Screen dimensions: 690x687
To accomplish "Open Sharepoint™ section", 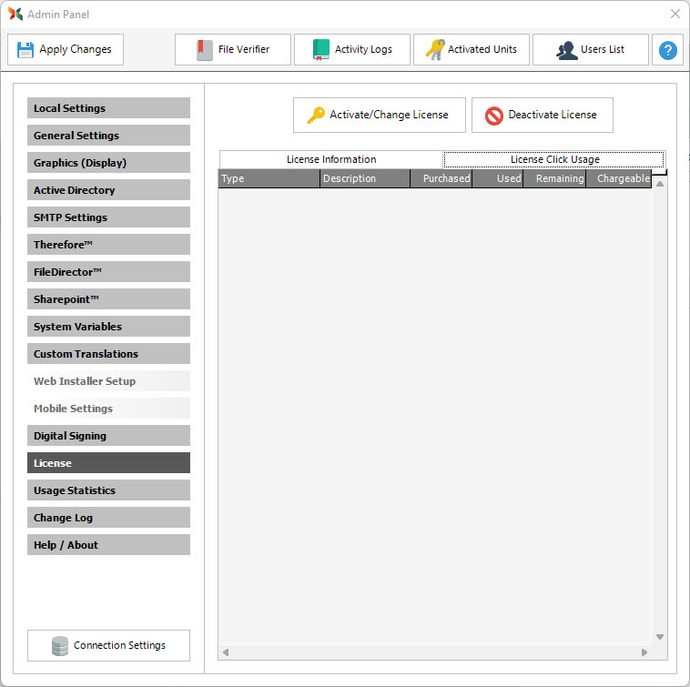I will click(108, 299).
